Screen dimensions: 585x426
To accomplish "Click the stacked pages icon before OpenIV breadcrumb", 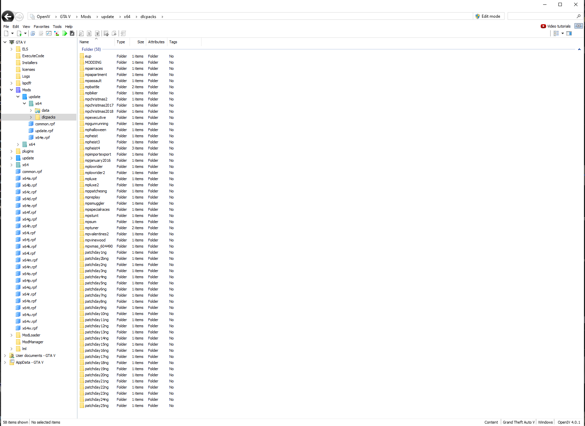I will pyautogui.click(x=32, y=16).
